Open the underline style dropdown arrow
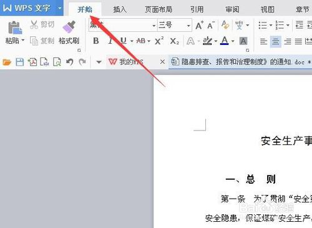 (x=132, y=41)
